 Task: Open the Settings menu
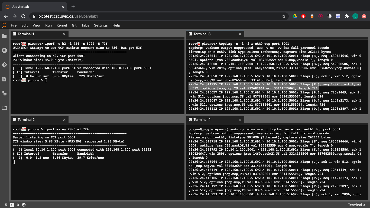tap(101, 25)
